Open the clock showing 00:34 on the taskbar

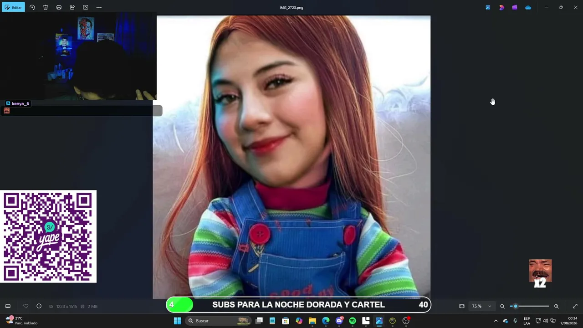tap(569, 321)
